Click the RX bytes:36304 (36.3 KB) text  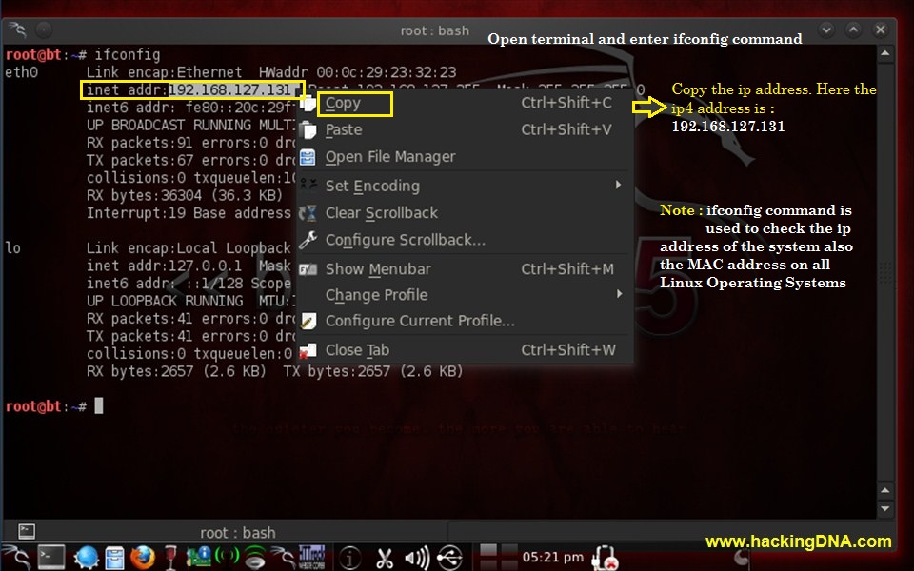pos(184,195)
